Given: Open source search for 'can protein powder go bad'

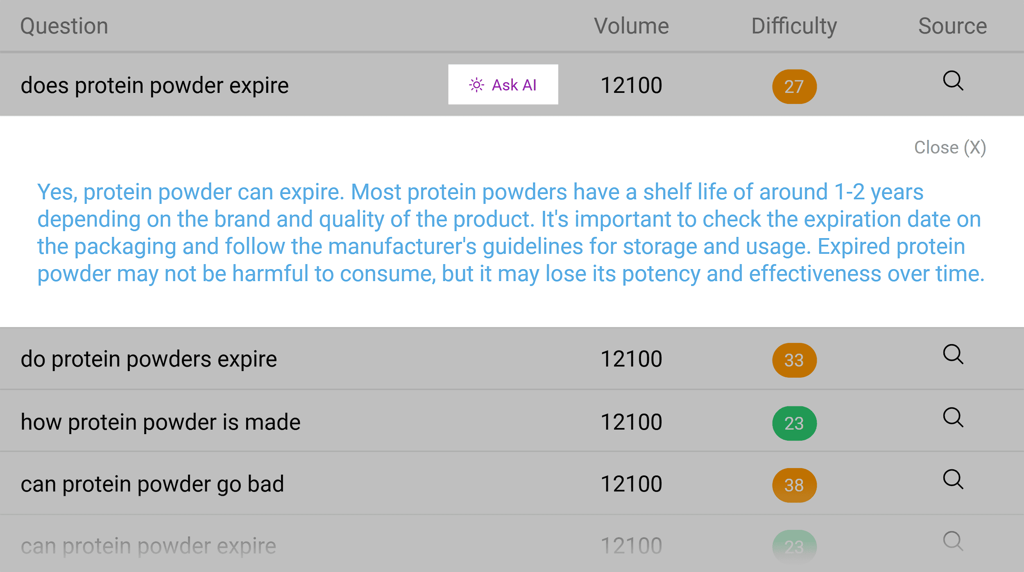Looking at the screenshot, I should point(953,479).
